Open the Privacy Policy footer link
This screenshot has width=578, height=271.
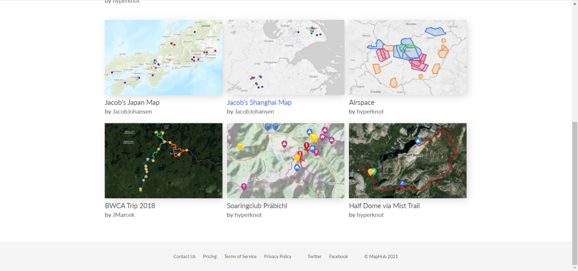click(x=278, y=257)
